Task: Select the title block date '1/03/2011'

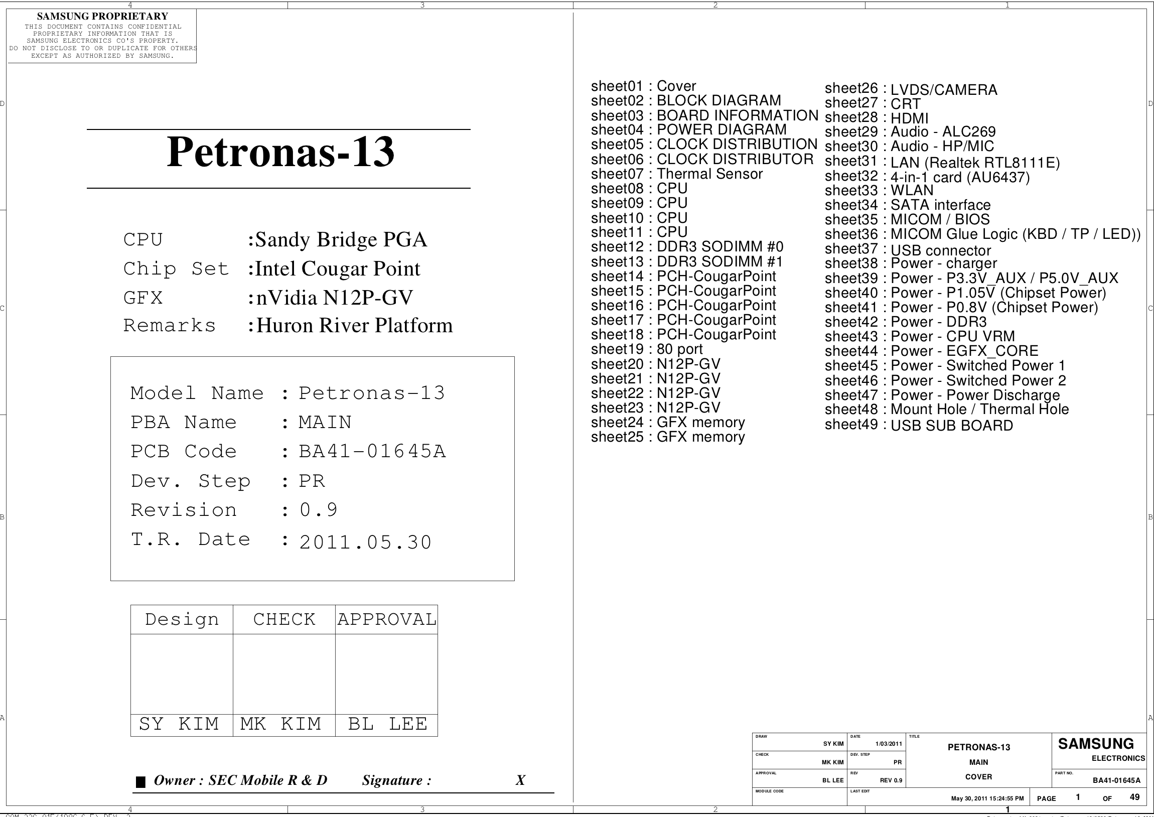Action: click(889, 744)
